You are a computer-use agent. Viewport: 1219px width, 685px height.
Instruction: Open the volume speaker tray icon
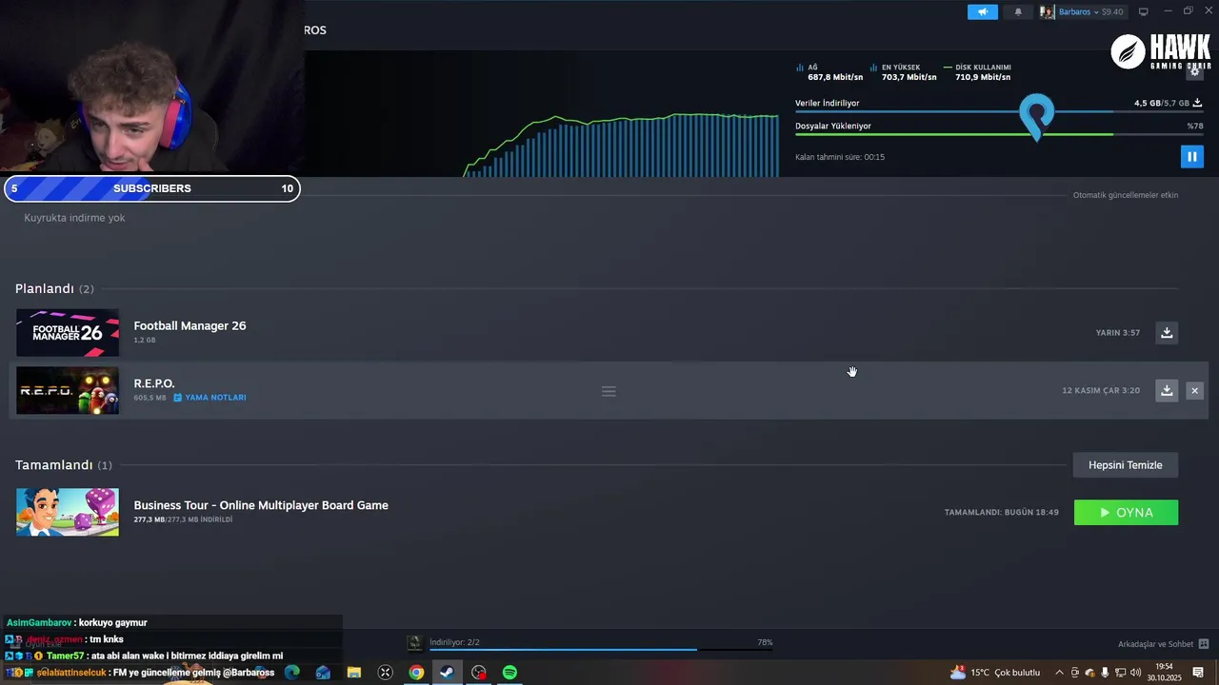coord(1134,673)
